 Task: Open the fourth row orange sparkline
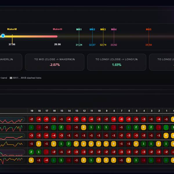click(12, 144)
